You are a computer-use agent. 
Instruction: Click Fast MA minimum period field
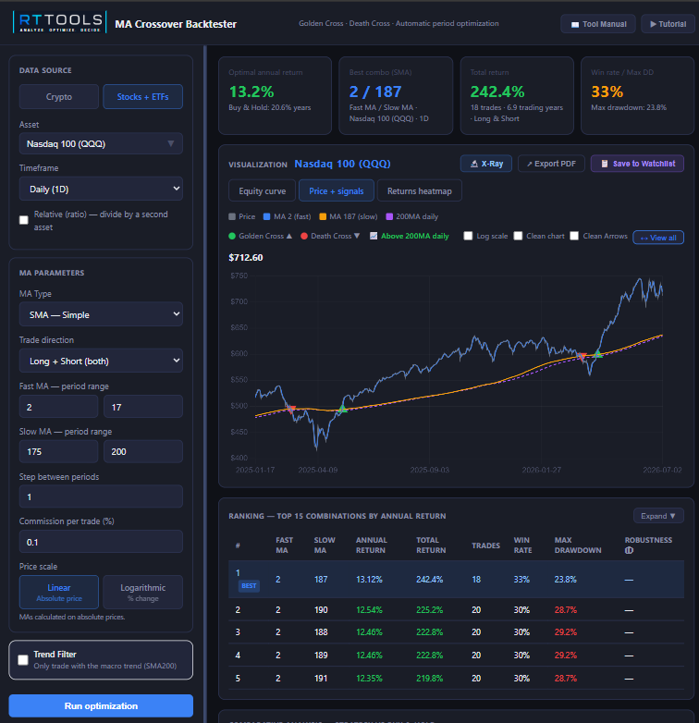tap(58, 407)
